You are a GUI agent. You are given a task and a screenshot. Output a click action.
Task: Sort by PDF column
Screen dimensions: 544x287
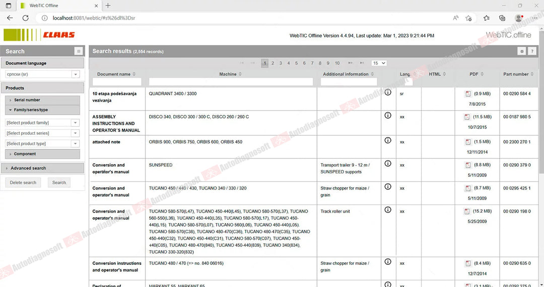pos(477,74)
